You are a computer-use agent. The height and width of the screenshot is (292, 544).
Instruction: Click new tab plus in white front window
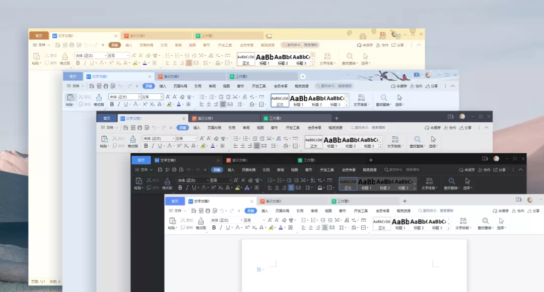pos(404,201)
